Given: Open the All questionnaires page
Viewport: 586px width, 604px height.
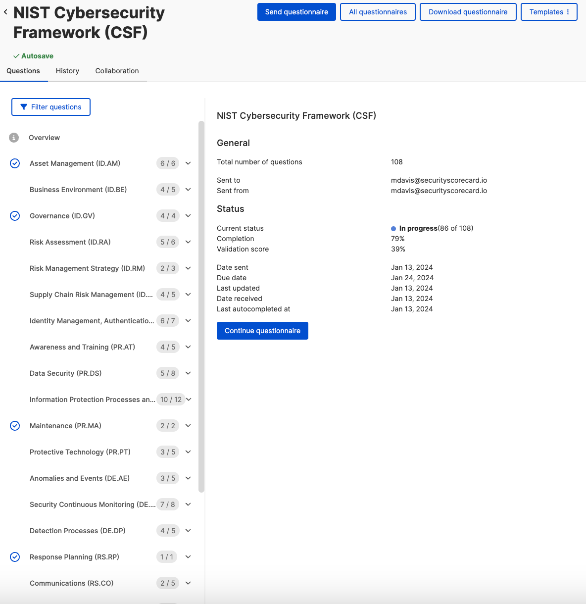Looking at the screenshot, I should point(378,12).
